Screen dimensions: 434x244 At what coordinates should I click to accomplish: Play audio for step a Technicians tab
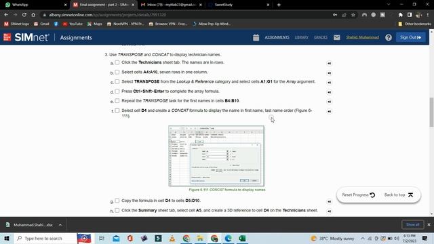329,63
